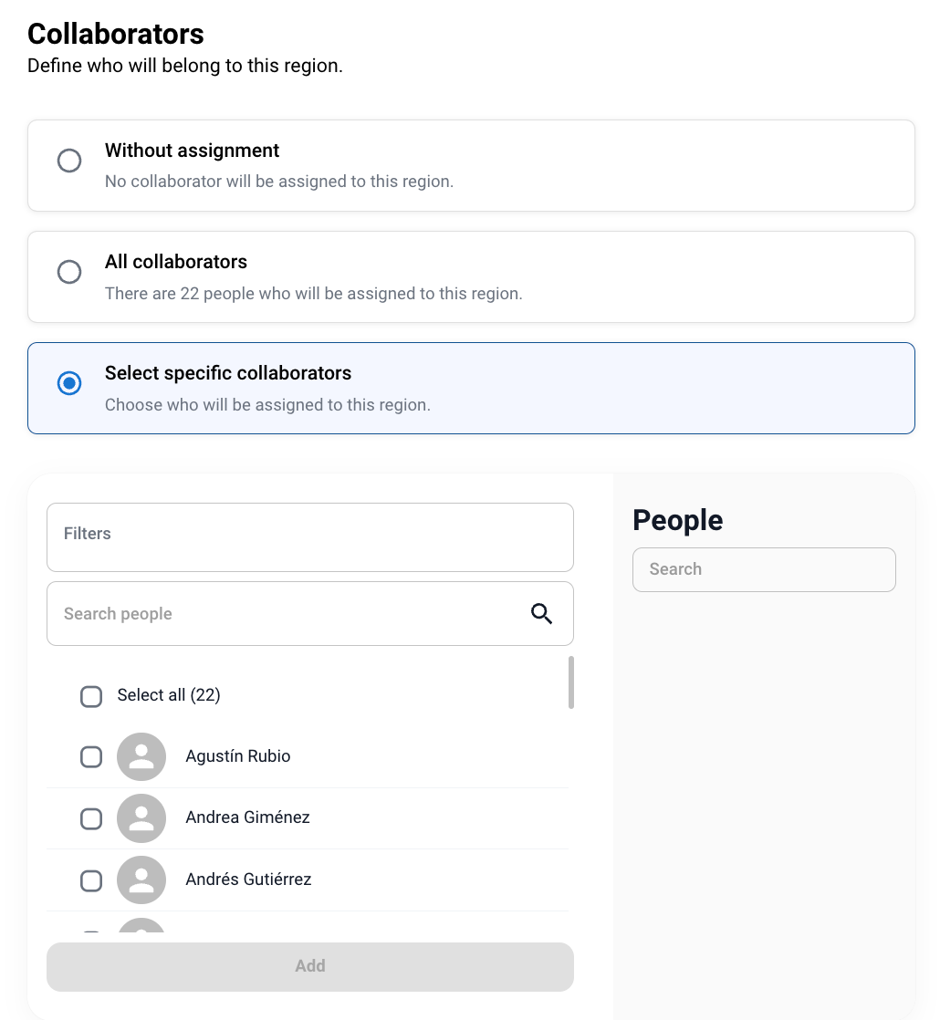Click Andrea Giménez's avatar icon
This screenshot has width=940, height=1020.
(141, 817)
